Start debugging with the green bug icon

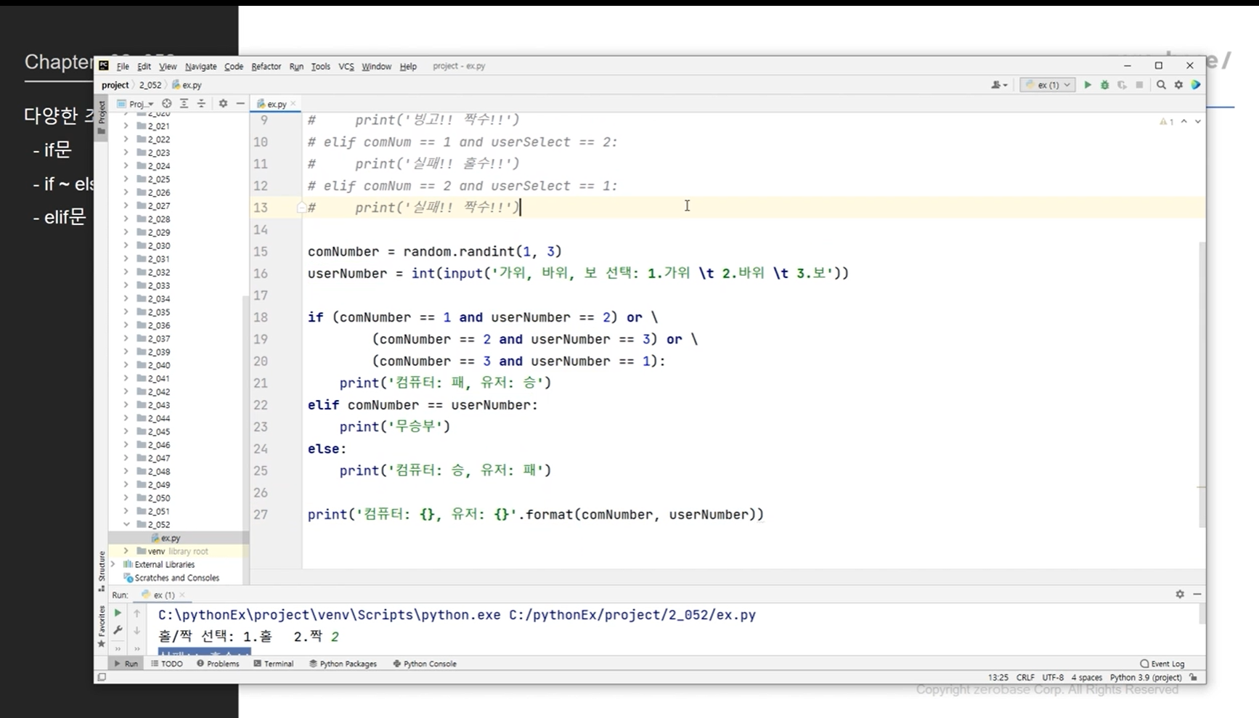point(1104,85)
